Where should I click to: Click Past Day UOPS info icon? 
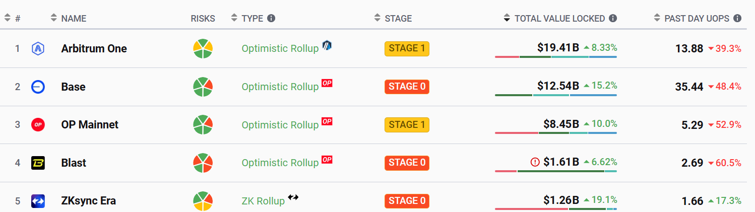click(737, 19)
